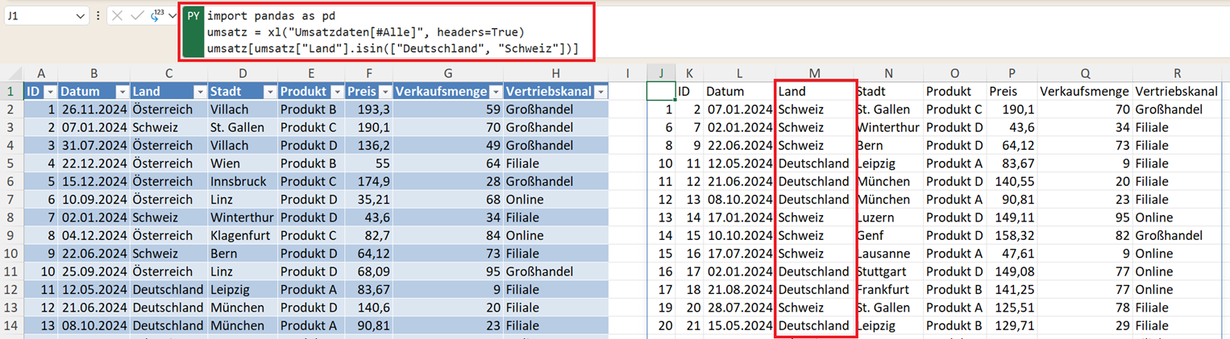Open the Datum column filter dropdown
Screen dimensions: 1230x339
(121, 92)
